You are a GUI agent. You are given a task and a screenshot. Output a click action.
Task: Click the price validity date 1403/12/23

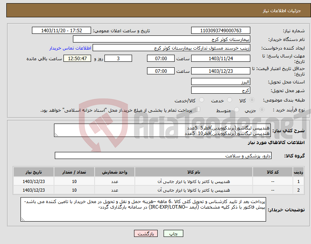221,71
